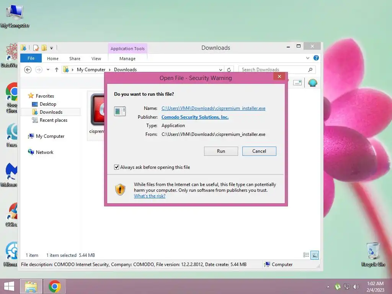Click Cancel in the security warning
The height and width of the screenshot is (294, 392).
(x=259, y=151)
